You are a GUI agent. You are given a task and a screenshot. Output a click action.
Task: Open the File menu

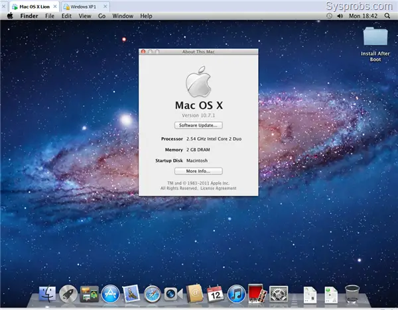click(50, 16)
